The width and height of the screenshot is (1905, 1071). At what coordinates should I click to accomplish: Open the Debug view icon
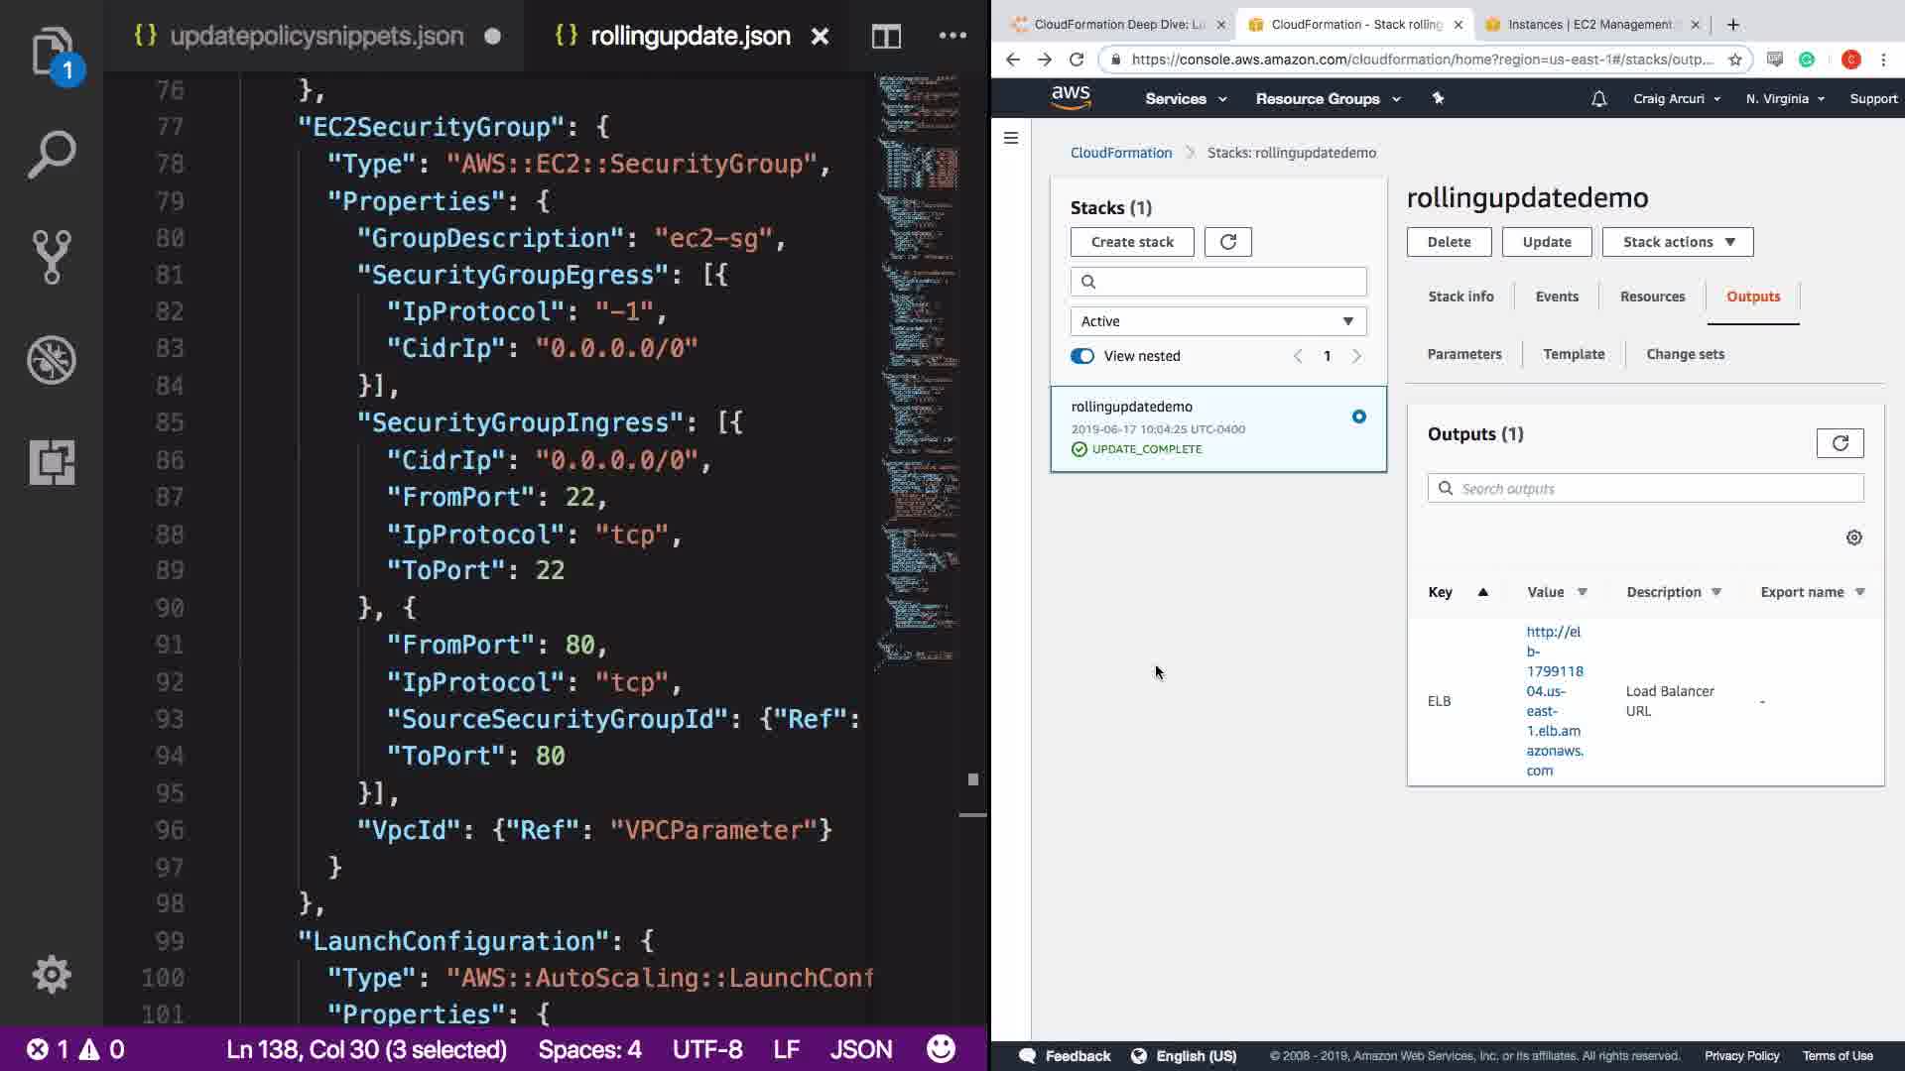pyautogui.click(x=52, y=360)
